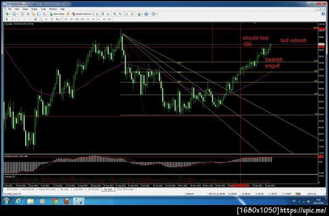Open the MetaEditor yellow diamond icon
This screenshot has height=216, width=329.
68,14
